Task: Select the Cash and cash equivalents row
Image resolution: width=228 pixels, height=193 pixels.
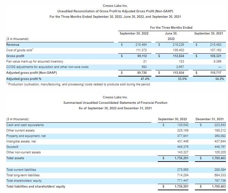Action: pos(25,125)
